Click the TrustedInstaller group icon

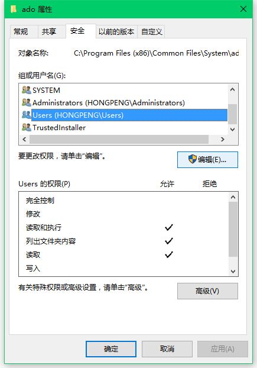26,127
